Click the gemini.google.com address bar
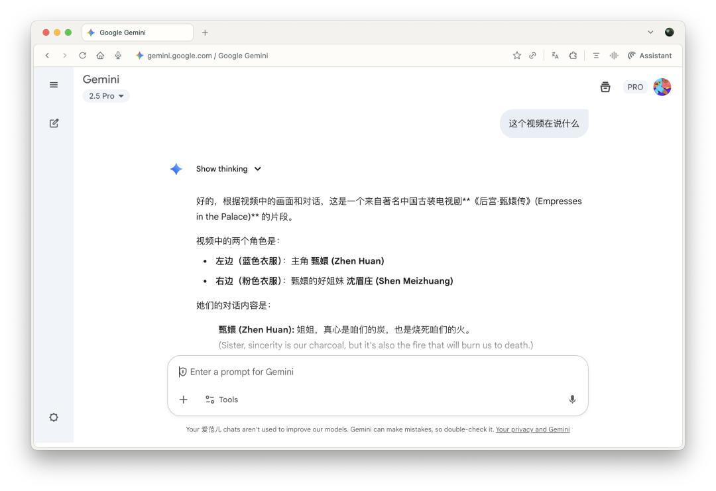 click(208, 56)
